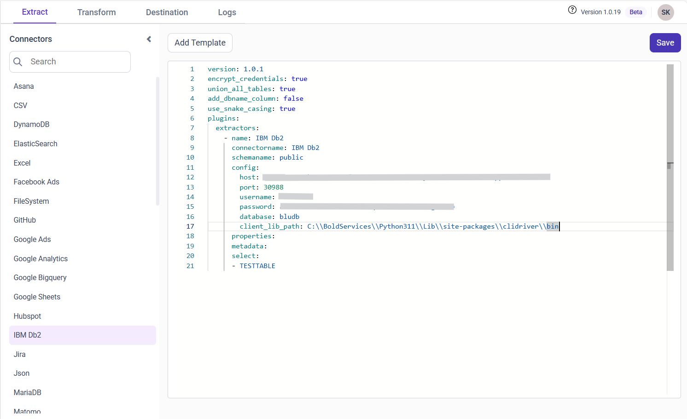Select the Google Bigquery connector

[x=40, y=277]
